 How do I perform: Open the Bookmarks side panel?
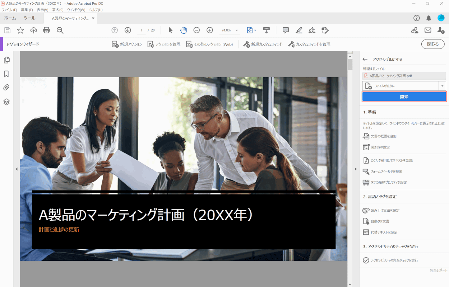(6, 74)
